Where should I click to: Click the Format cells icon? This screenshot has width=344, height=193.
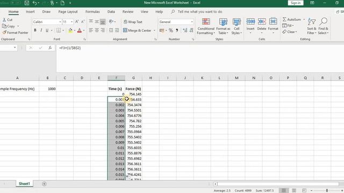(x=273, y=21)
